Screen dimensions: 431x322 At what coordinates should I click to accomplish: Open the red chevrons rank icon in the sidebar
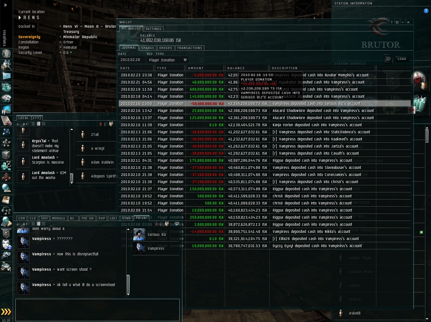(6, 177)
